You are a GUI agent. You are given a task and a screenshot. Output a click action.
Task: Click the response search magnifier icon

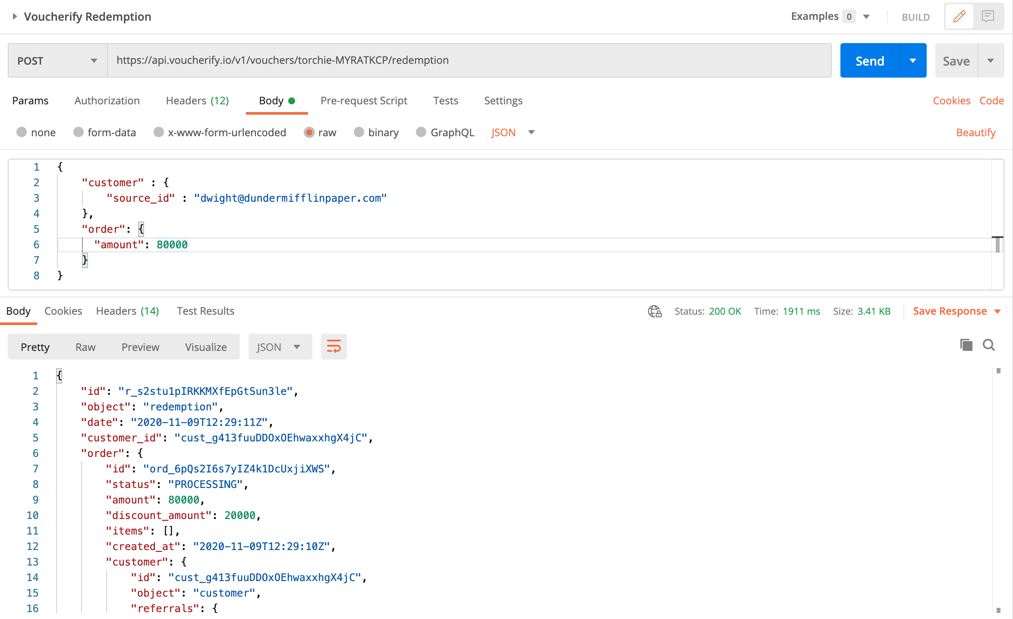click(989, 345)
